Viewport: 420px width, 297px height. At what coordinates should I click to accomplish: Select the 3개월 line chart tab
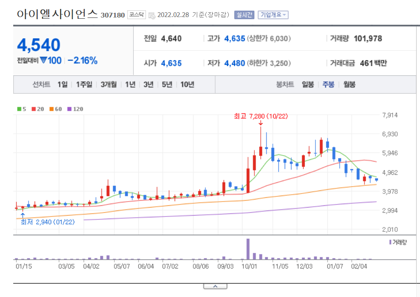coord(108,84)
